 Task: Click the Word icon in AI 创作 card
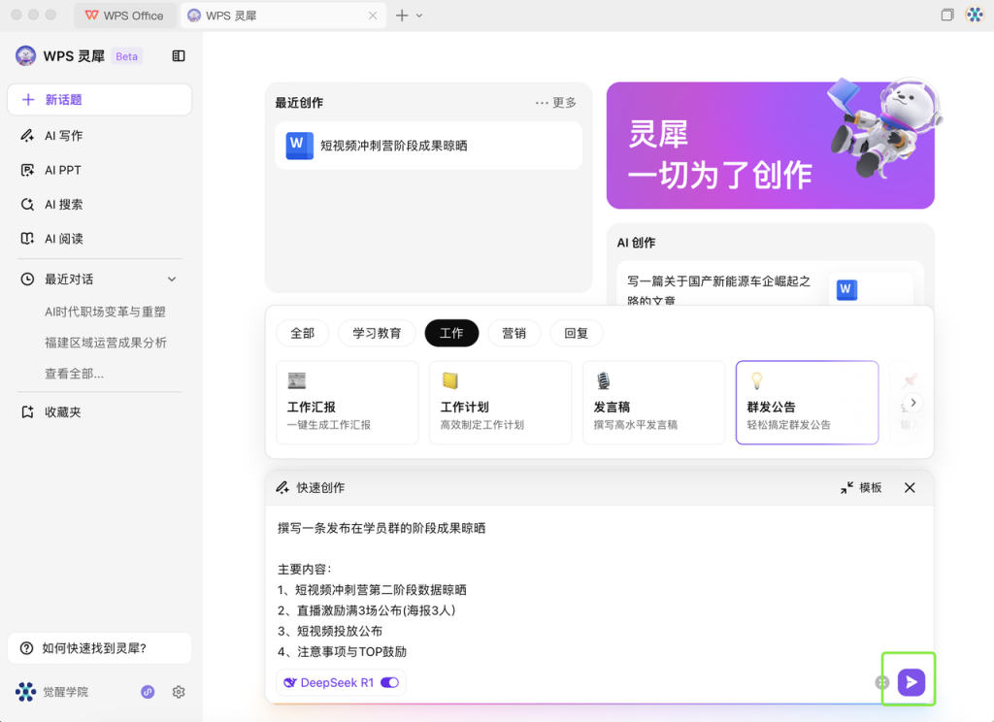tap(846, 290)
